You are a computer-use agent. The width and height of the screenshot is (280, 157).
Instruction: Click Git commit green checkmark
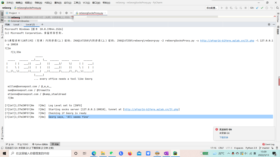tap(262, 8)
